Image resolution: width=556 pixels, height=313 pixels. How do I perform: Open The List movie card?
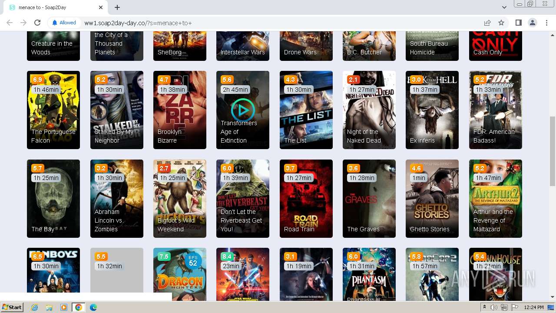click(306, 110)
